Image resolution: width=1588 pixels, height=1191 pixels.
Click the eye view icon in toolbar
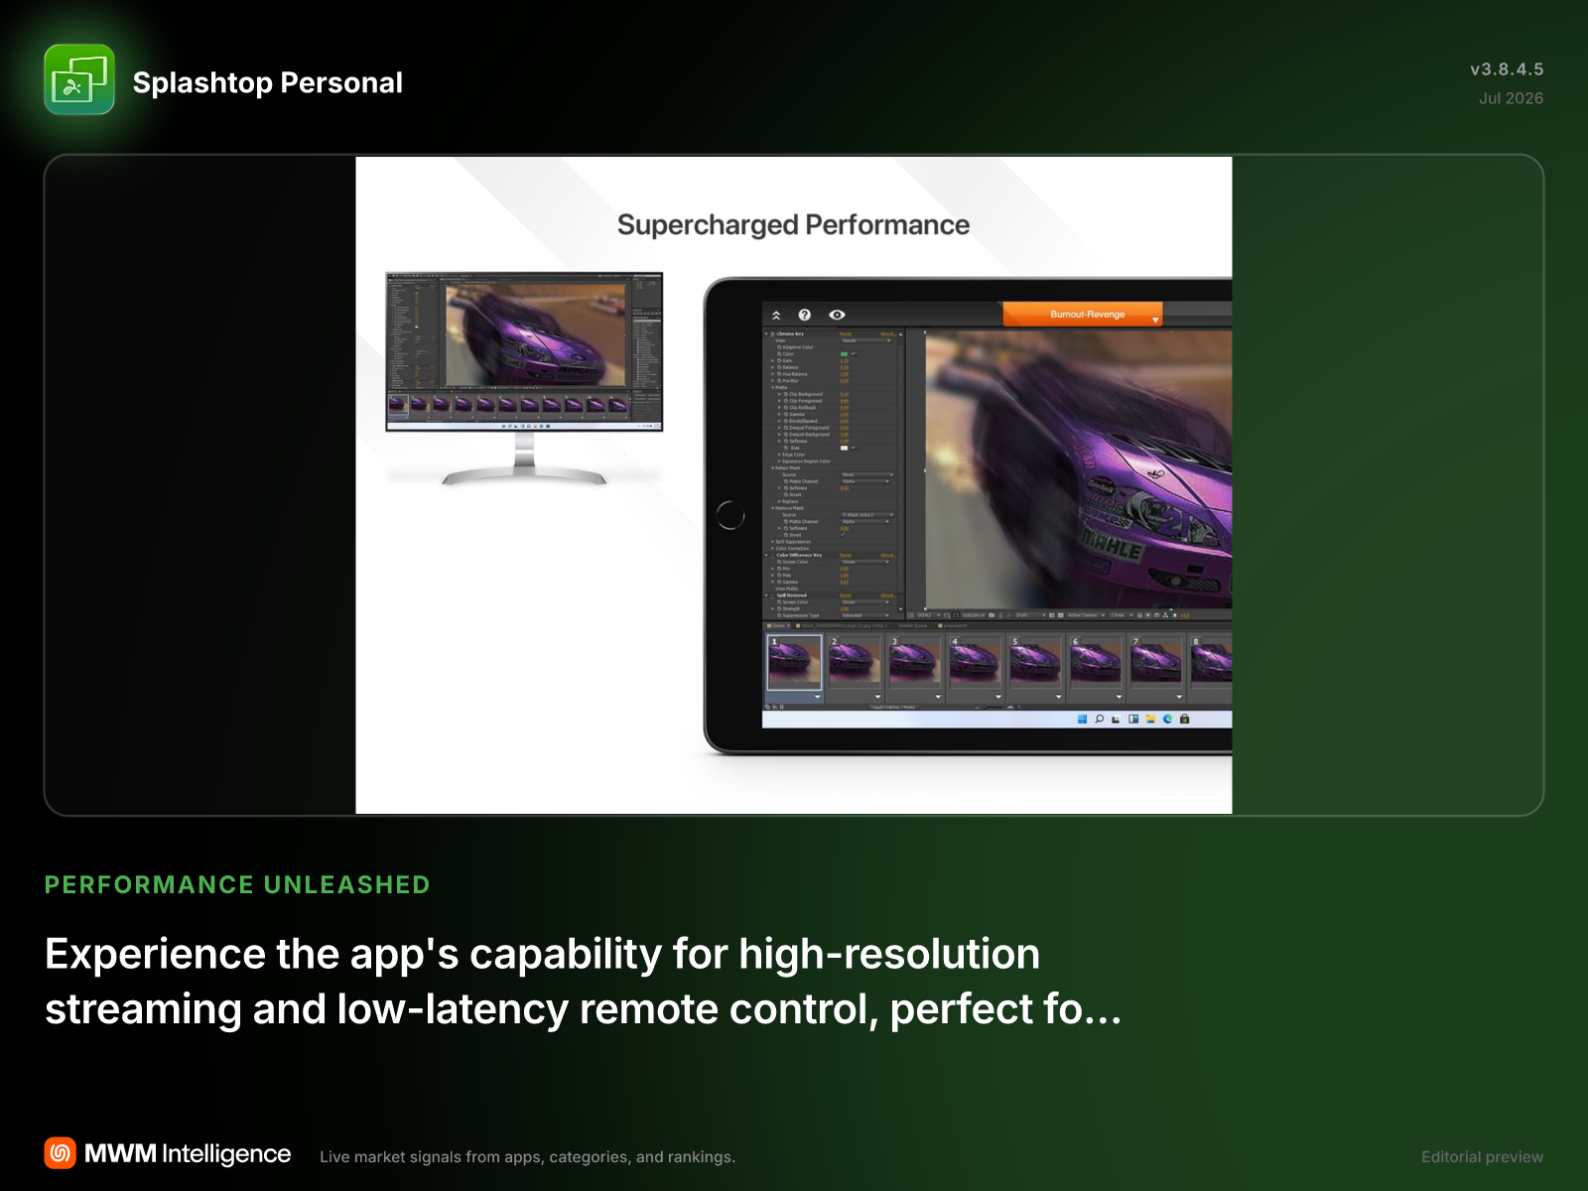tap(837, 315)
